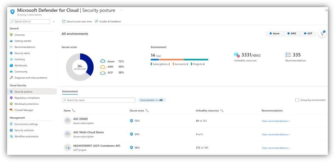This screenshot has width=335, height=162.
Task: Click the Community icon in sidebar
Action: (11, 72)
